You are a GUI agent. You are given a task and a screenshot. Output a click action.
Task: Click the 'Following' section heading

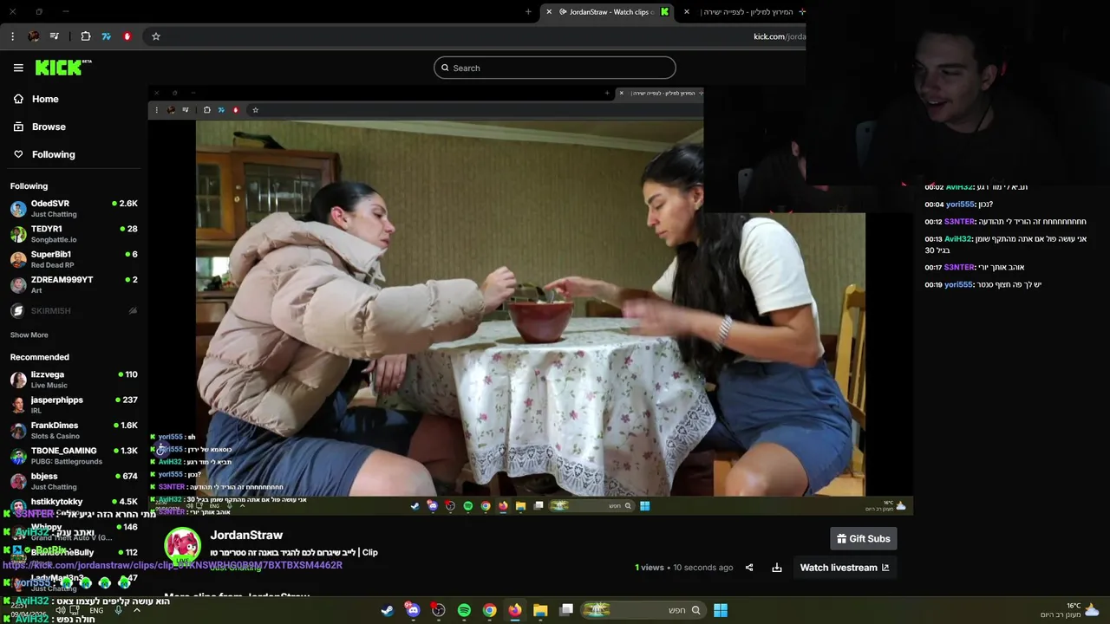click(x=29, y=186)
